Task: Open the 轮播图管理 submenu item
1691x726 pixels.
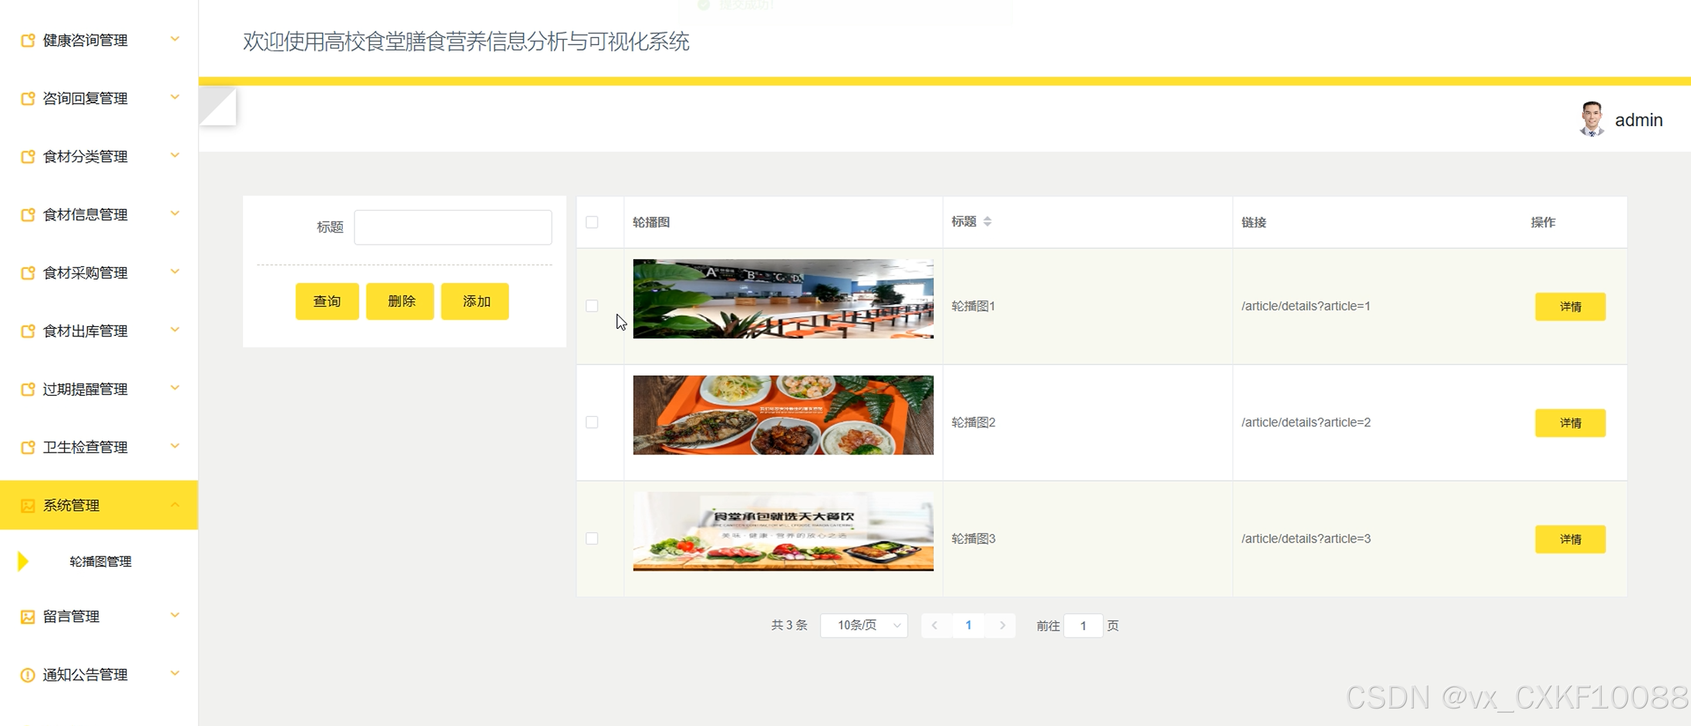Action: (x=100, y=562)
